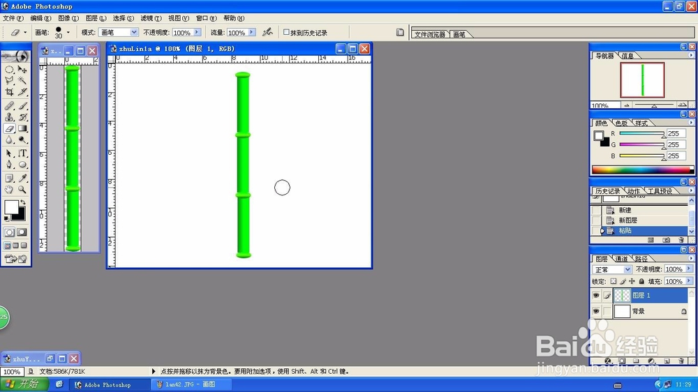Select the Gradient tool
The image size is (698, 392).
(x=22, y=128)
